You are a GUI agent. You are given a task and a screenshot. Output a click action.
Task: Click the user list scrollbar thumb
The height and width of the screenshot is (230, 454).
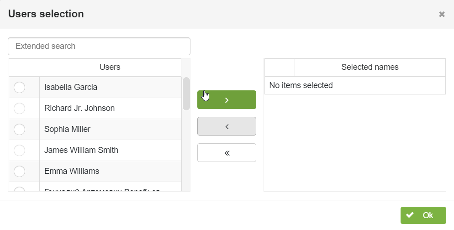pyautogui.click(x=186, y=94)
